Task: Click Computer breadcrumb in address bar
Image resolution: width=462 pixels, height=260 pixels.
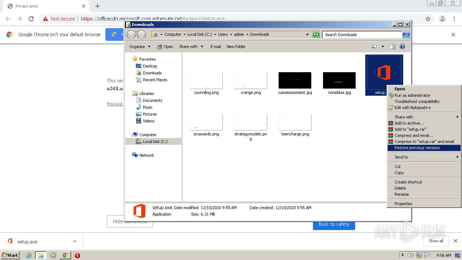Action: pyautogui.click(x=173, y=35)
